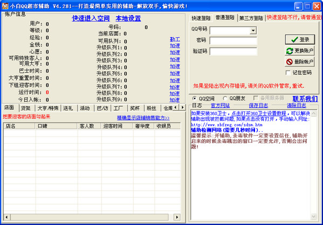Click the 收银员 column header
323x225 pixels.
[167, 126]
